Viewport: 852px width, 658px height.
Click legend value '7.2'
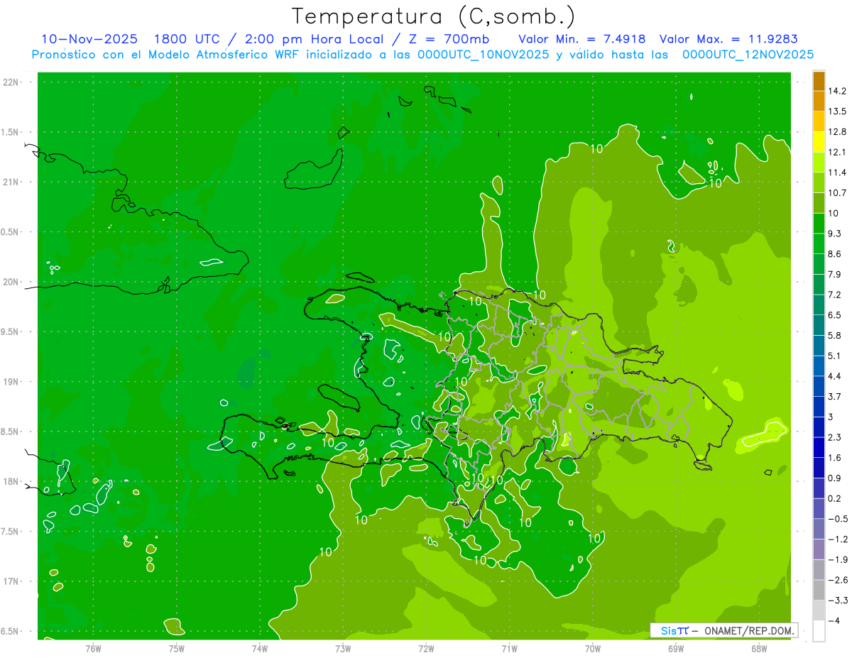(835, 295)
